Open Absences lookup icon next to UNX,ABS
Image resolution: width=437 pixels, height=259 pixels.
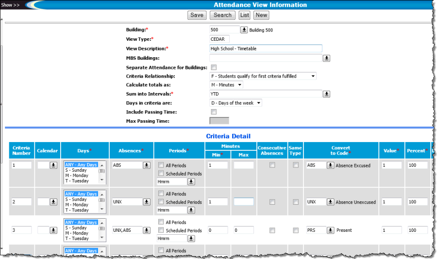(146, 230)
